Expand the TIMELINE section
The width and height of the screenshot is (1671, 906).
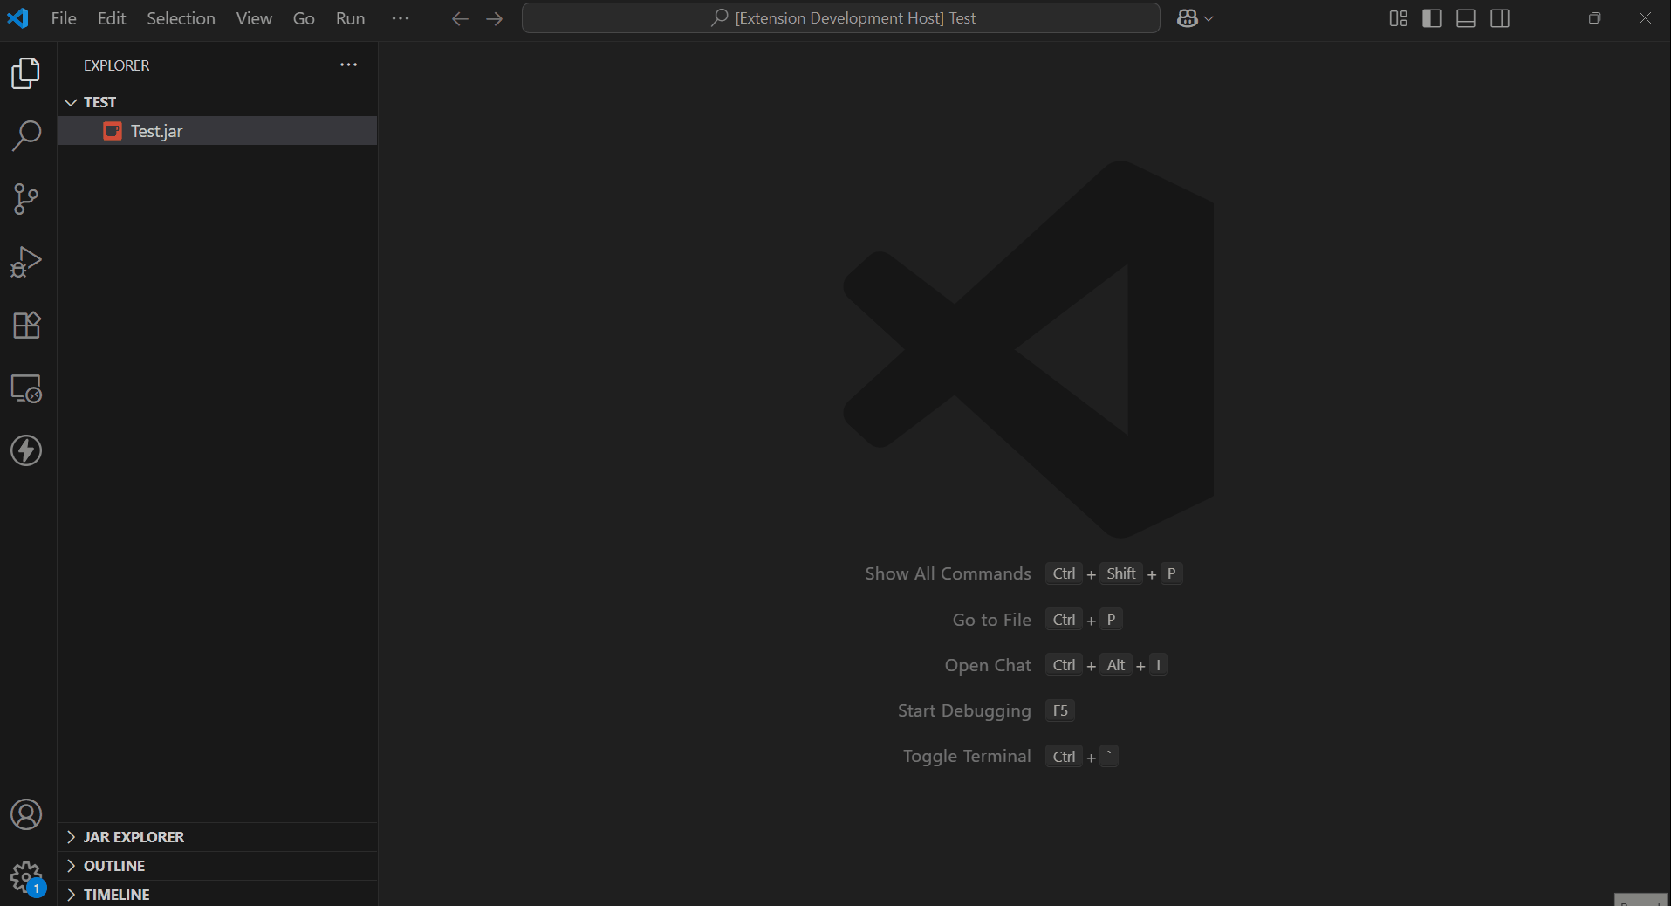tap(217, 895)
